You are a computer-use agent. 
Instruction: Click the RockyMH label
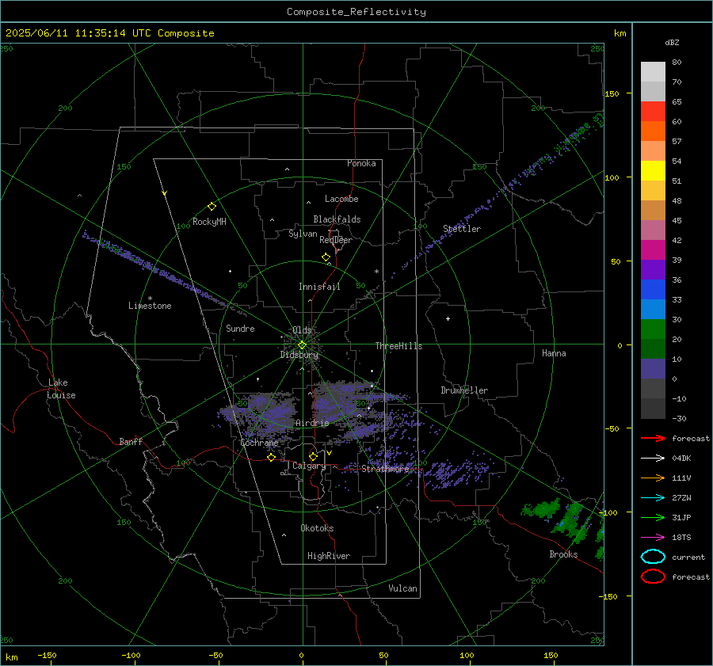(209, 222)
